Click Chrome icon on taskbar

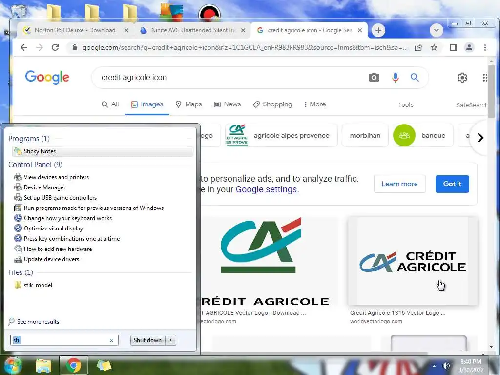coord(74,365)
